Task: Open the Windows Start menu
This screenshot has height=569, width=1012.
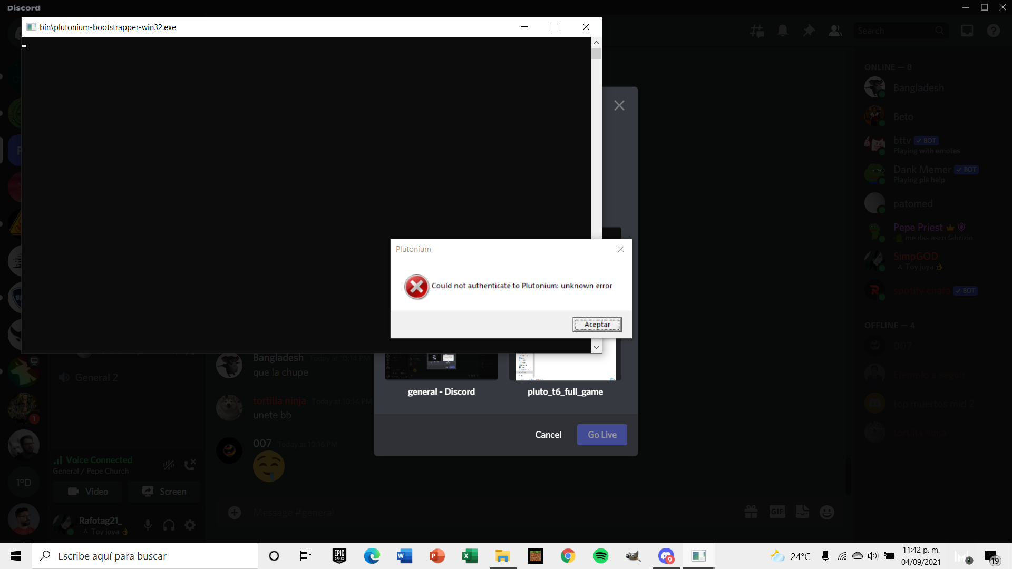Action: pyautogui.click(x=16, y=556)
